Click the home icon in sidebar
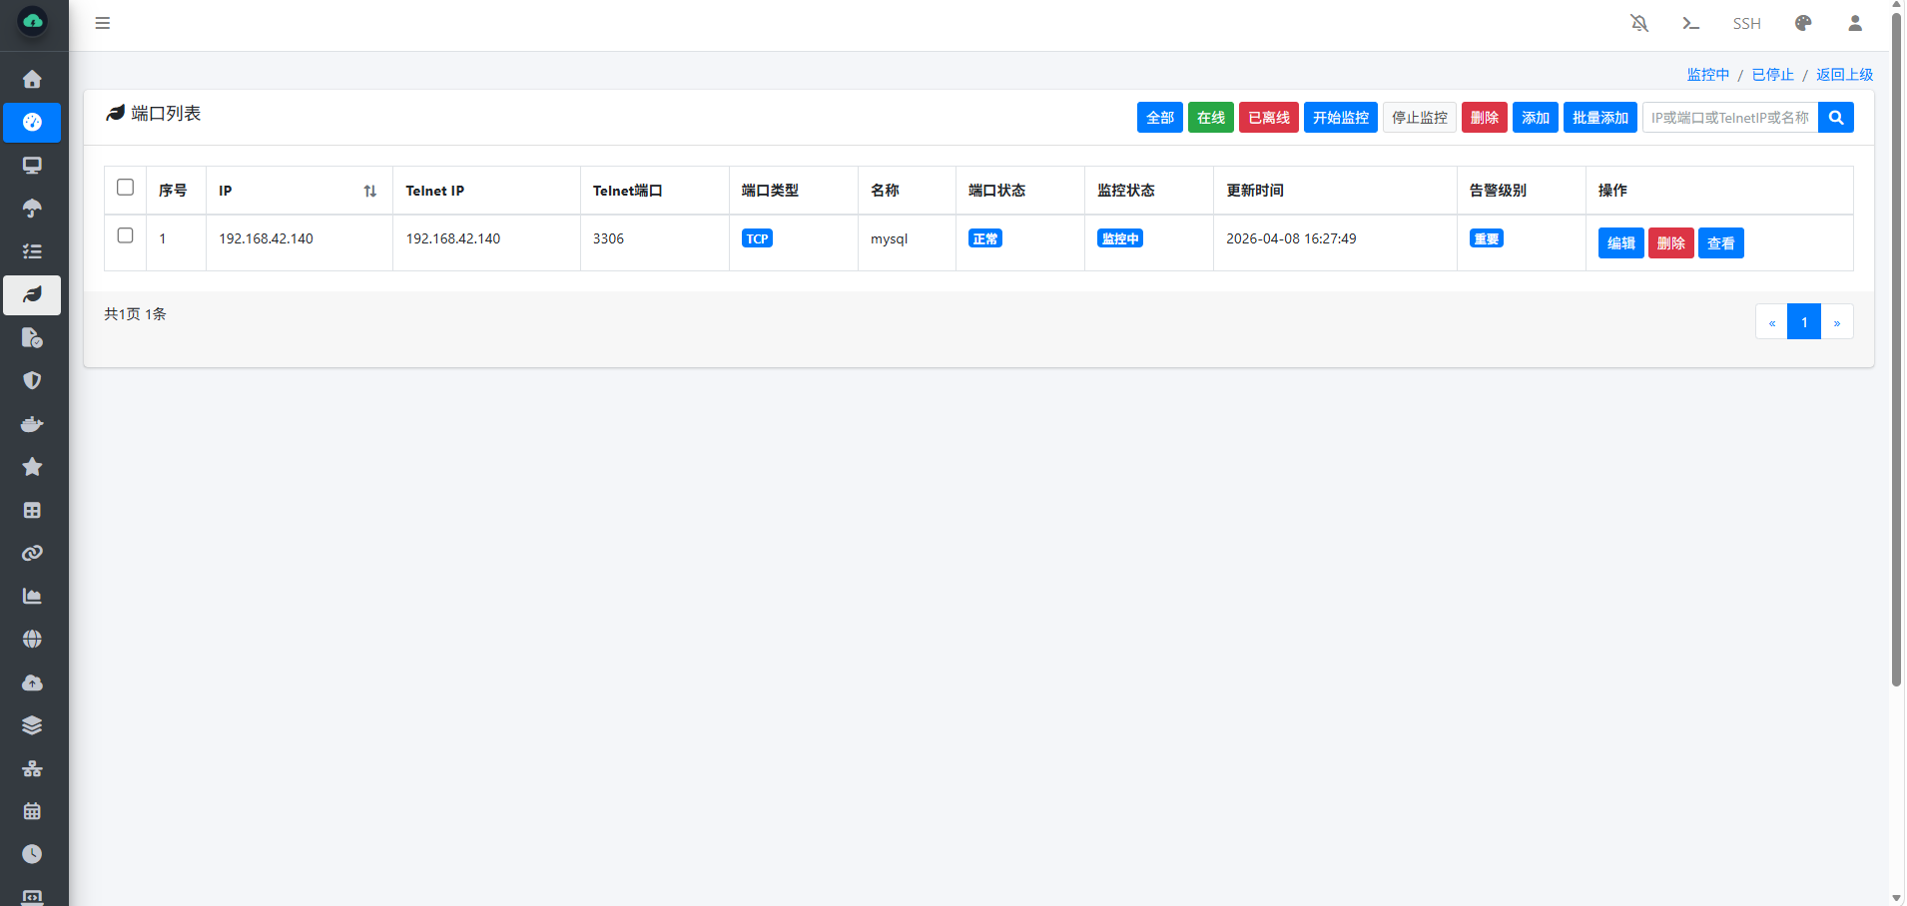The width and height of the screenshot is (1907, 906). 32,79
